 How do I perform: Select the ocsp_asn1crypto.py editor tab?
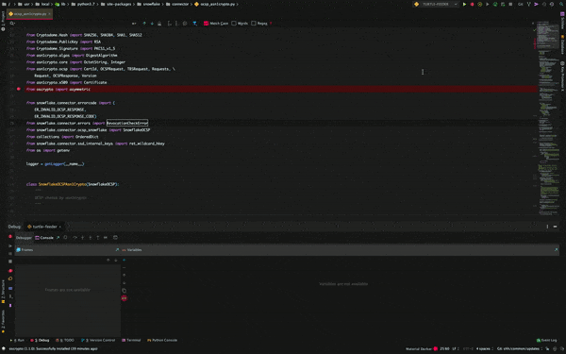pos(28,14)
